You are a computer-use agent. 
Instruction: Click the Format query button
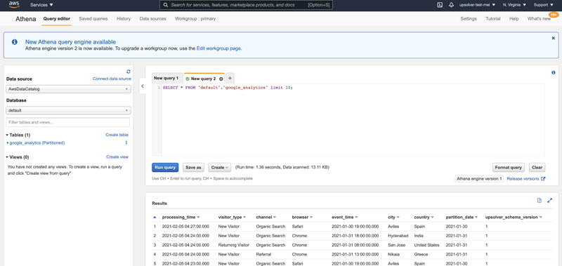pyautogui.click(x=508, y=167)
